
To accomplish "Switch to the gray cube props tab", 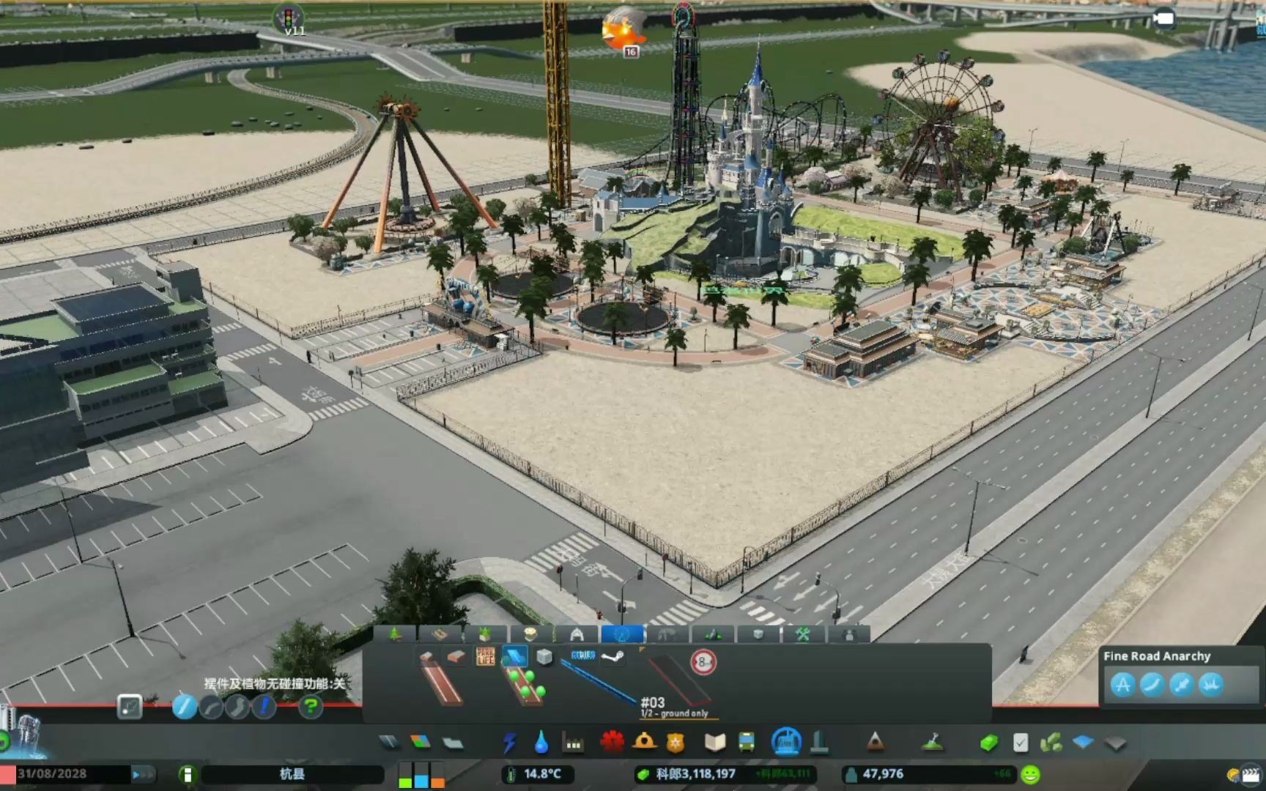I will (758, 634).
